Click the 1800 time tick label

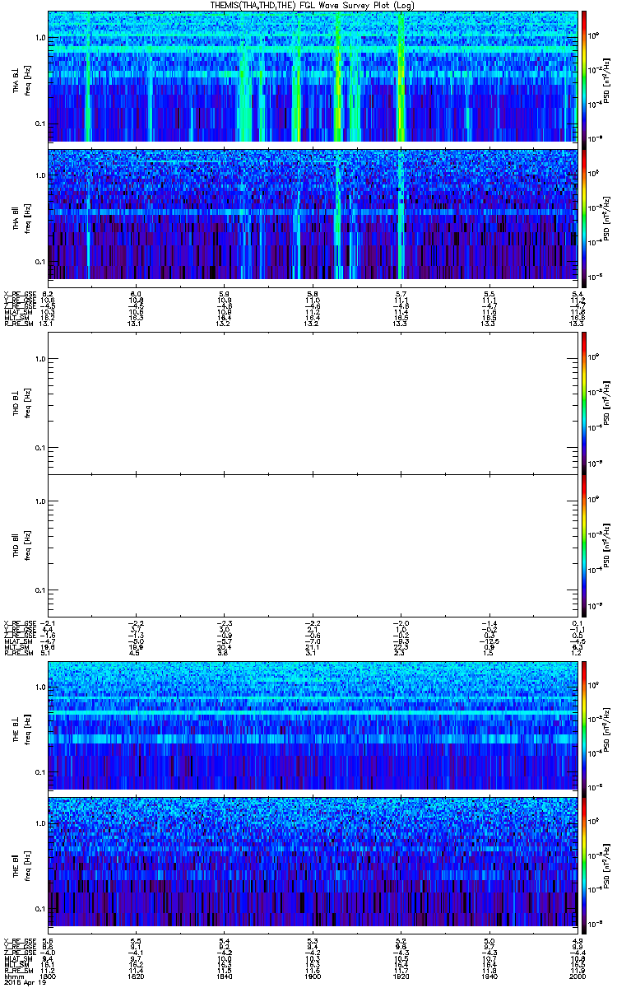(x=48, y=977)
